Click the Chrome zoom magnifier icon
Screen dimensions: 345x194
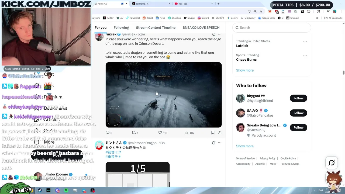click(x=255, y=11)
